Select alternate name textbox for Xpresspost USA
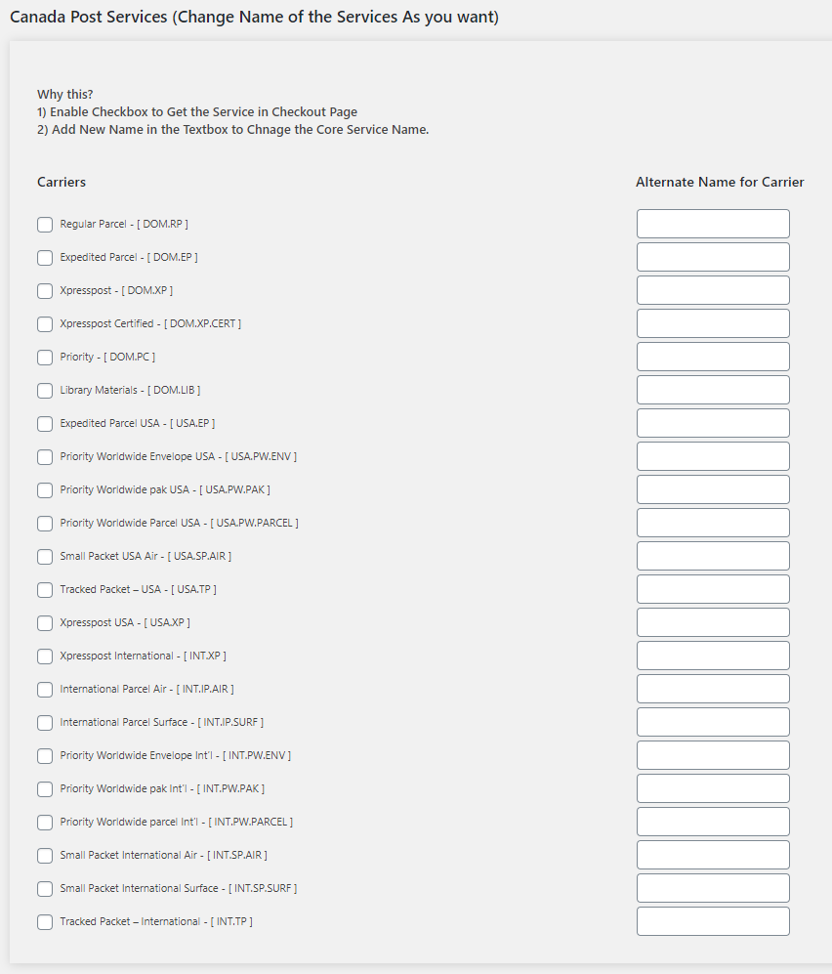The image size is (832, 974). [x=713, y=622]
